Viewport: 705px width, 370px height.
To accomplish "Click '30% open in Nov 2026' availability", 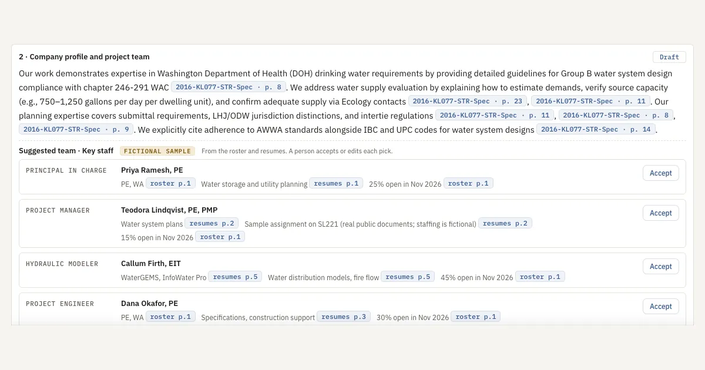I will [x=412, y=317].
